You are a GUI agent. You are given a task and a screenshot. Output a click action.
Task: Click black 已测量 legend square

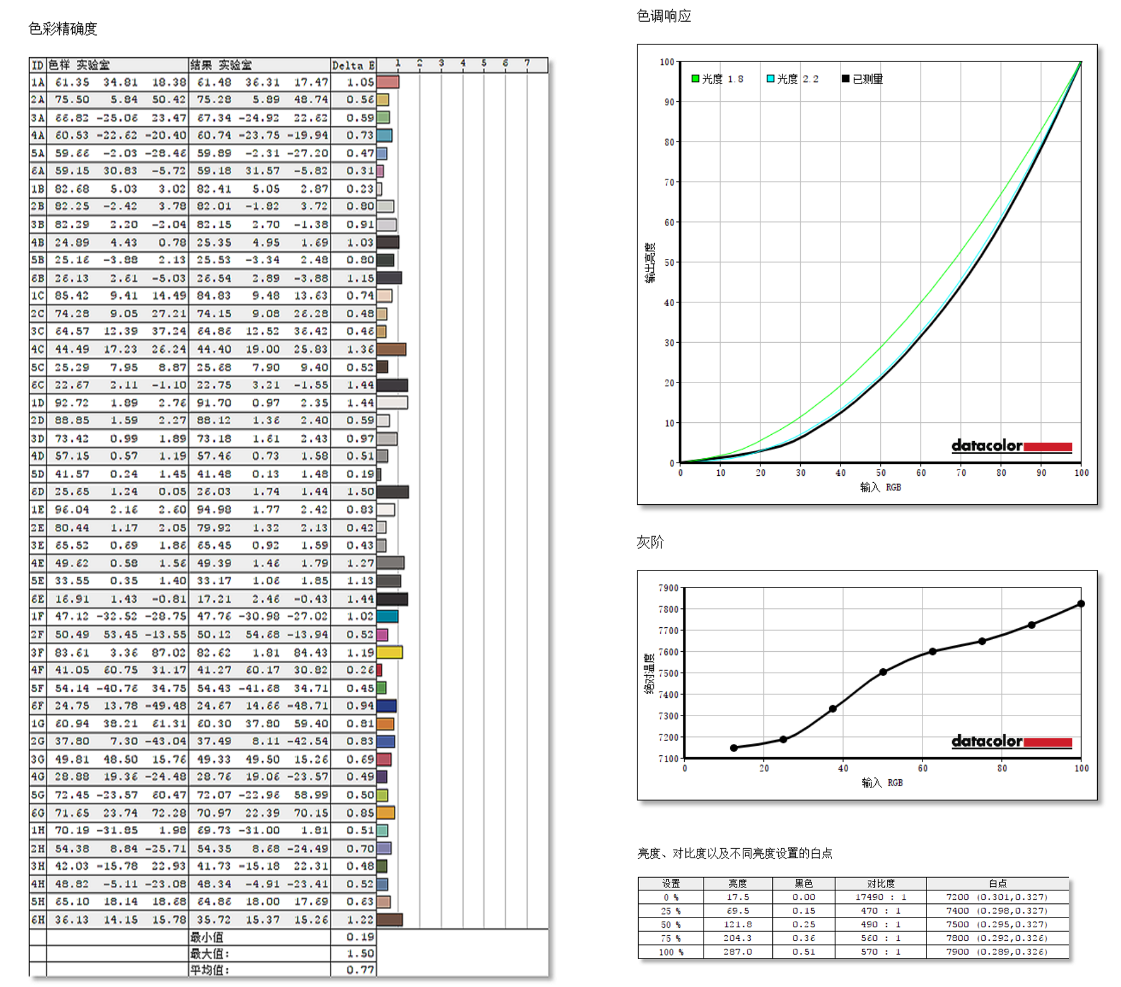[x=845, y=79]
